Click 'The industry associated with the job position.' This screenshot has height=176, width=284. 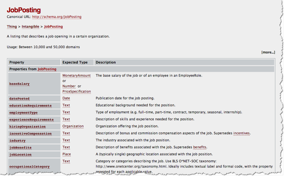[x=133, y=140]
